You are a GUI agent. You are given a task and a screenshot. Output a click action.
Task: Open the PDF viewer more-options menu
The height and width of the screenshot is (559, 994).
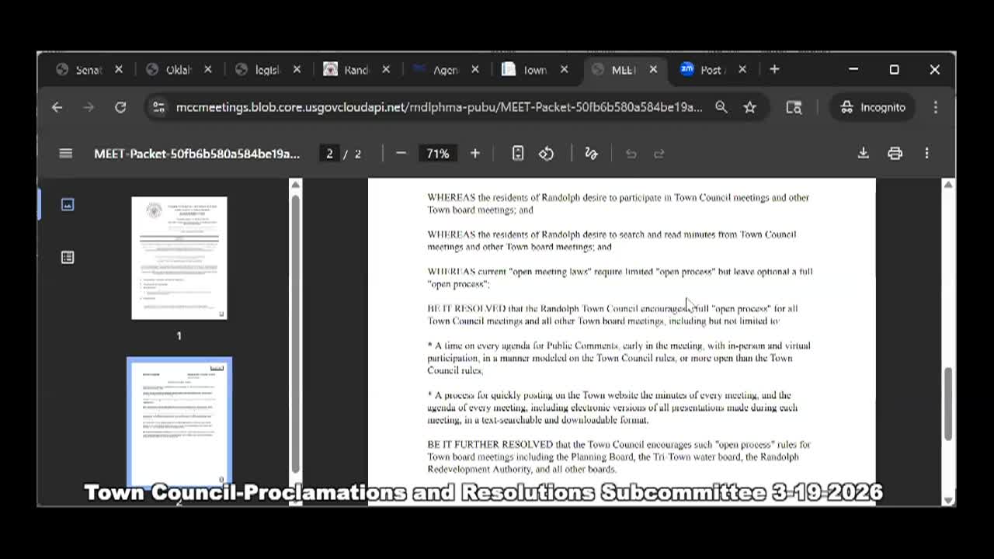tap(926, 153)
